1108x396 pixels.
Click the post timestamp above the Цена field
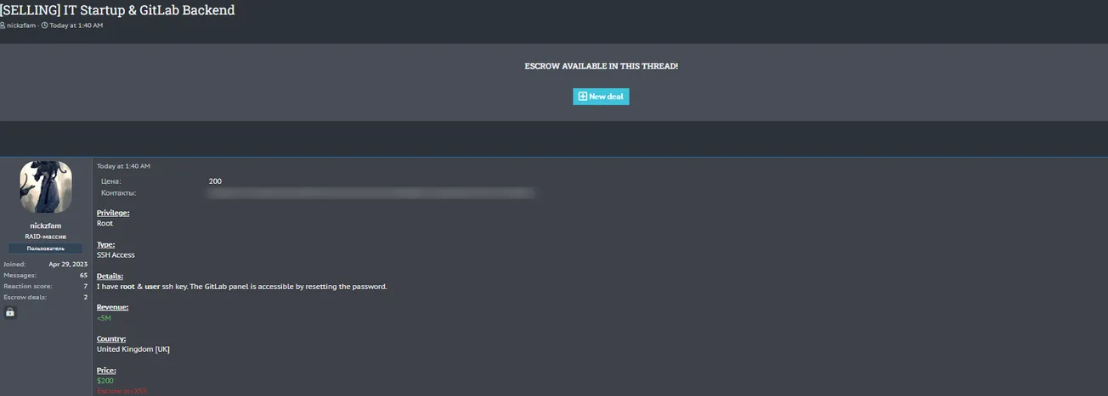(x=123, y=166)
